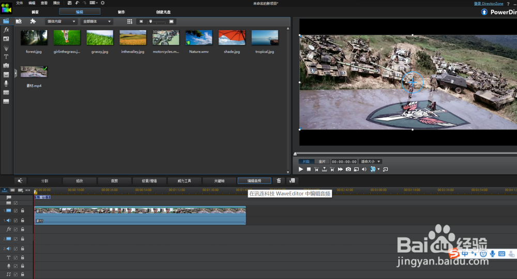Step to previous frame
Viewport: 517px width, 279px height.
pos(316,169)
